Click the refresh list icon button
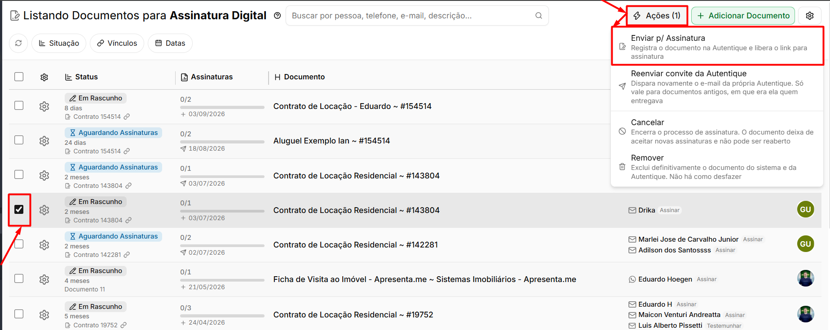This screenshot has width=830, height=330. tap(18, 43)
